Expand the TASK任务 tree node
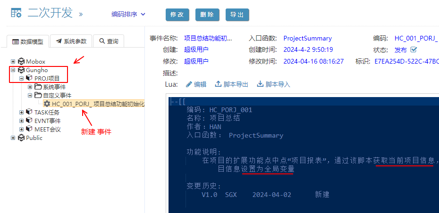The image size is (439, 213). [21, 112]
